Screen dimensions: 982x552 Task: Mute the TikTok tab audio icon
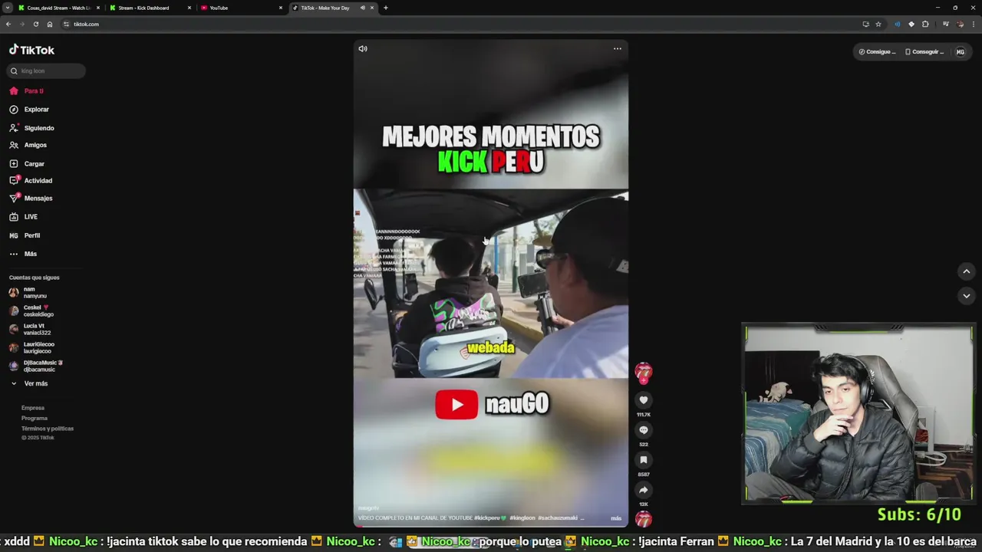tap(363, 8)
